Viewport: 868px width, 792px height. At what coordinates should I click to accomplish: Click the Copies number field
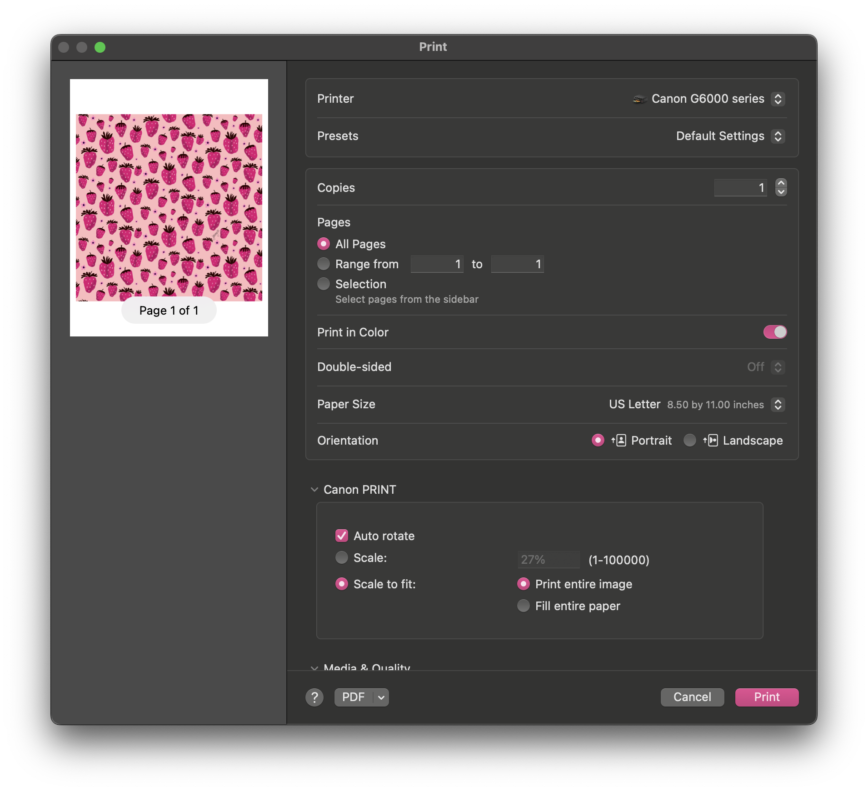(741, 188)
